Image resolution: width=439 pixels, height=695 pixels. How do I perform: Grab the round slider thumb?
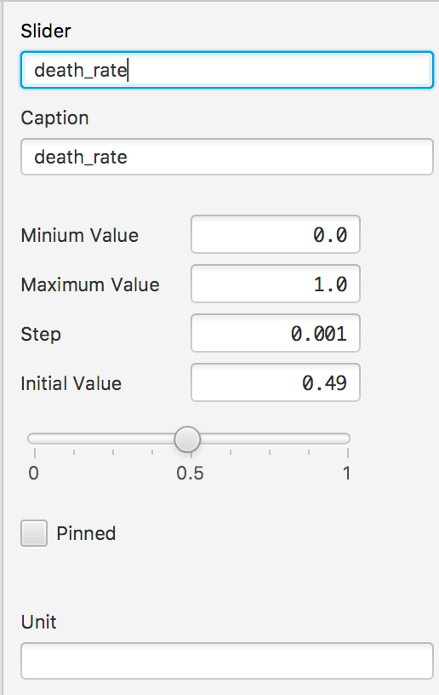[x=187, y=439]
